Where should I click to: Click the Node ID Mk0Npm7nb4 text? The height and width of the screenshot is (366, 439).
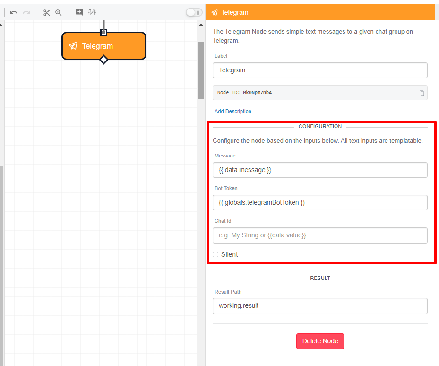click(x=244, y=93)
